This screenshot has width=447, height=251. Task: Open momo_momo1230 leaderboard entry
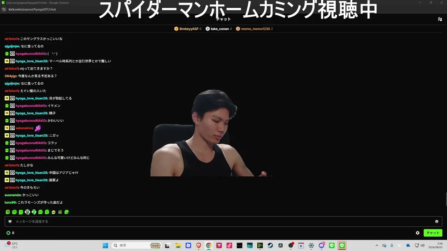tap(254, 29)
